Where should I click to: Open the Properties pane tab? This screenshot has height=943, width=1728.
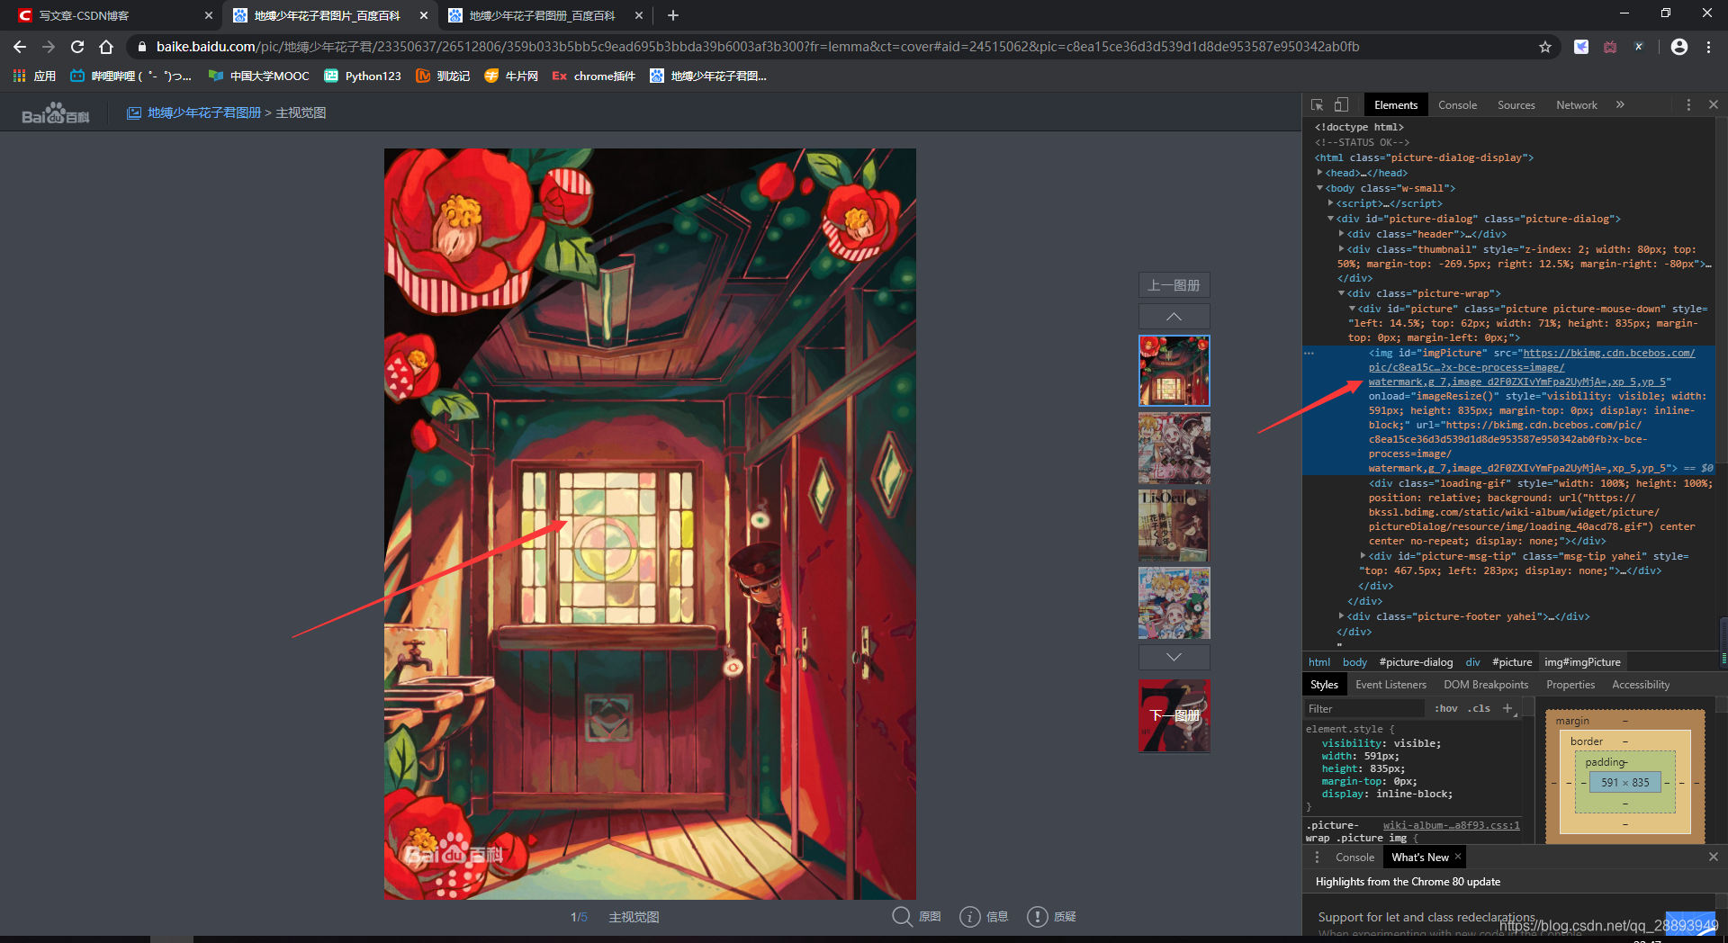pos(1570,685)
